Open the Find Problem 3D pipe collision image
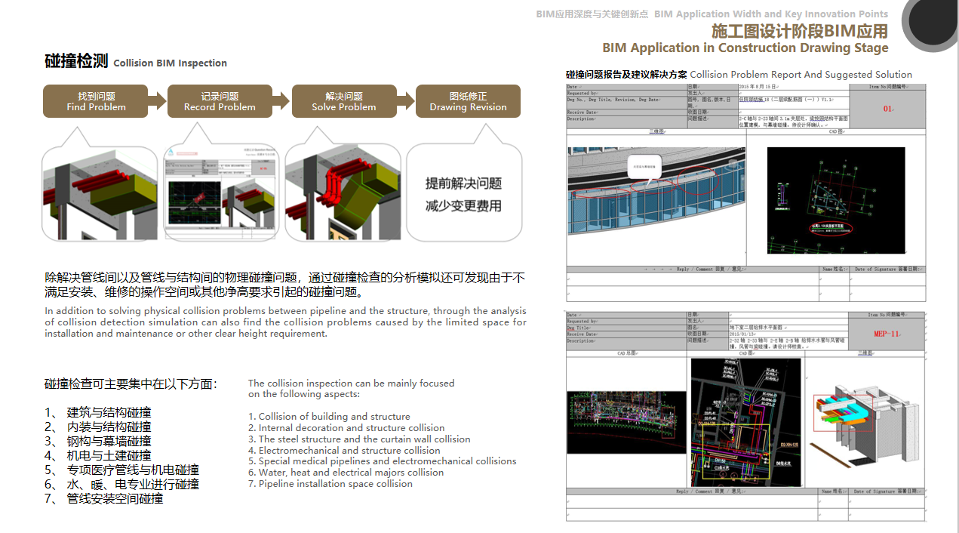The width and height of the screenshot is (959, 533). (x=99, y=193)
